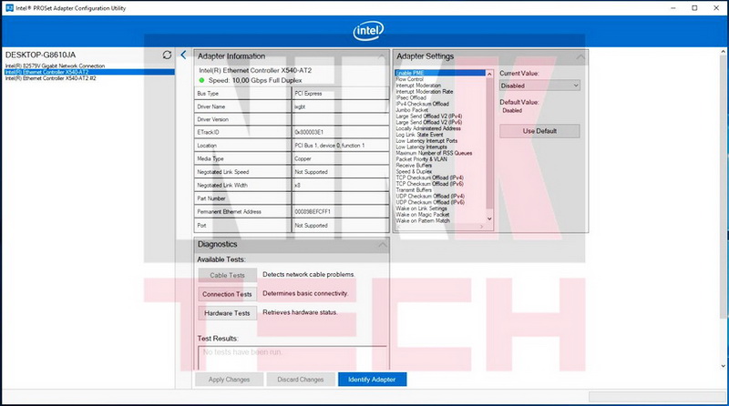Click the Test Results text box
Image resolution: width=729 pixels, height=406 pixels.
point(292,358)
